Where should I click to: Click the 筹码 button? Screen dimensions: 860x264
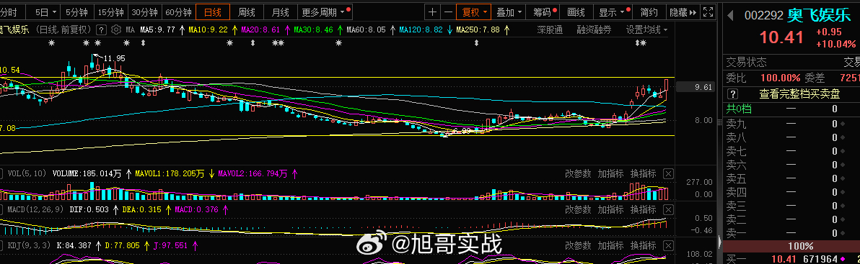click(543, 12)
